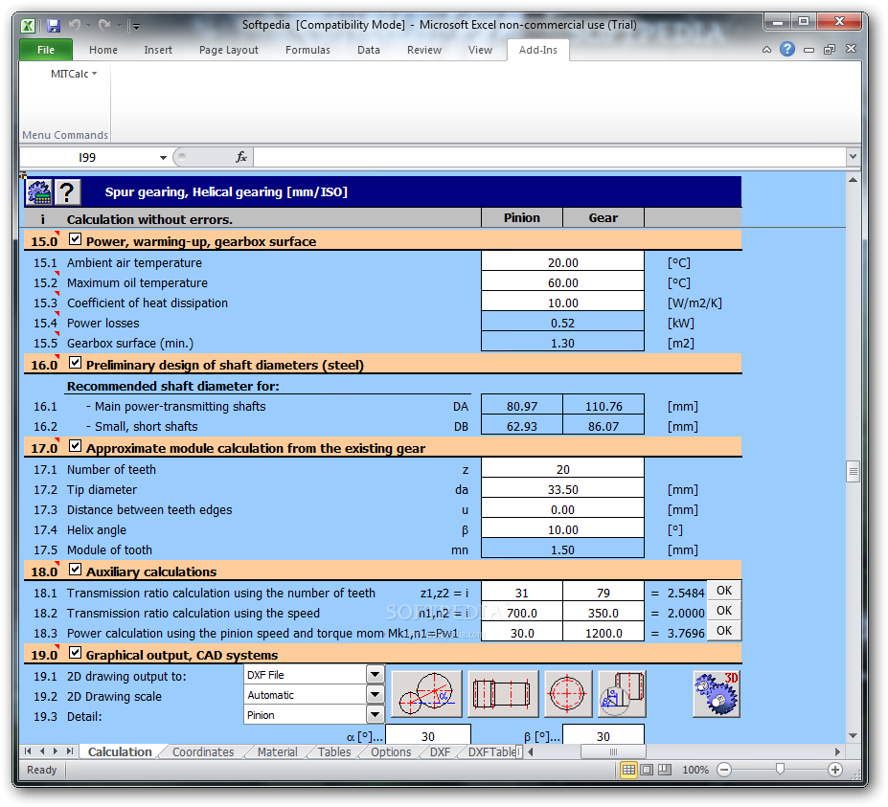This screenshot has height=807, width=888.
Task: Click the pinion teeth value 31
Action: (x=522, y=593)
